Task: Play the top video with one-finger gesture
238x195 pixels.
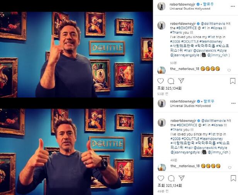Action: point(76,55)
